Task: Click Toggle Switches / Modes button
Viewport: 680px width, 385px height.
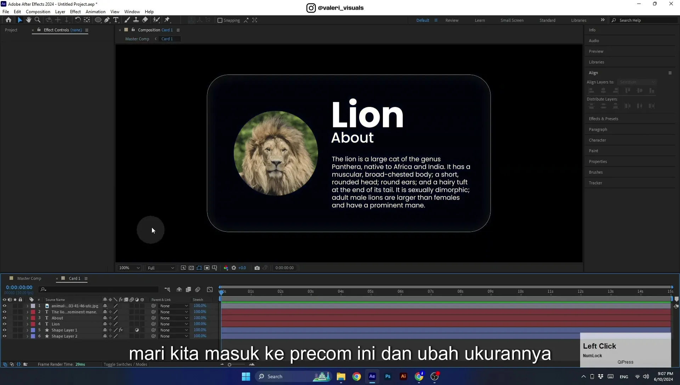Action: point(125,364)
